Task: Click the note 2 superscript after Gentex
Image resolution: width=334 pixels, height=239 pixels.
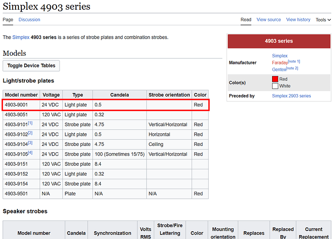Action: click(x=292, y=68)
